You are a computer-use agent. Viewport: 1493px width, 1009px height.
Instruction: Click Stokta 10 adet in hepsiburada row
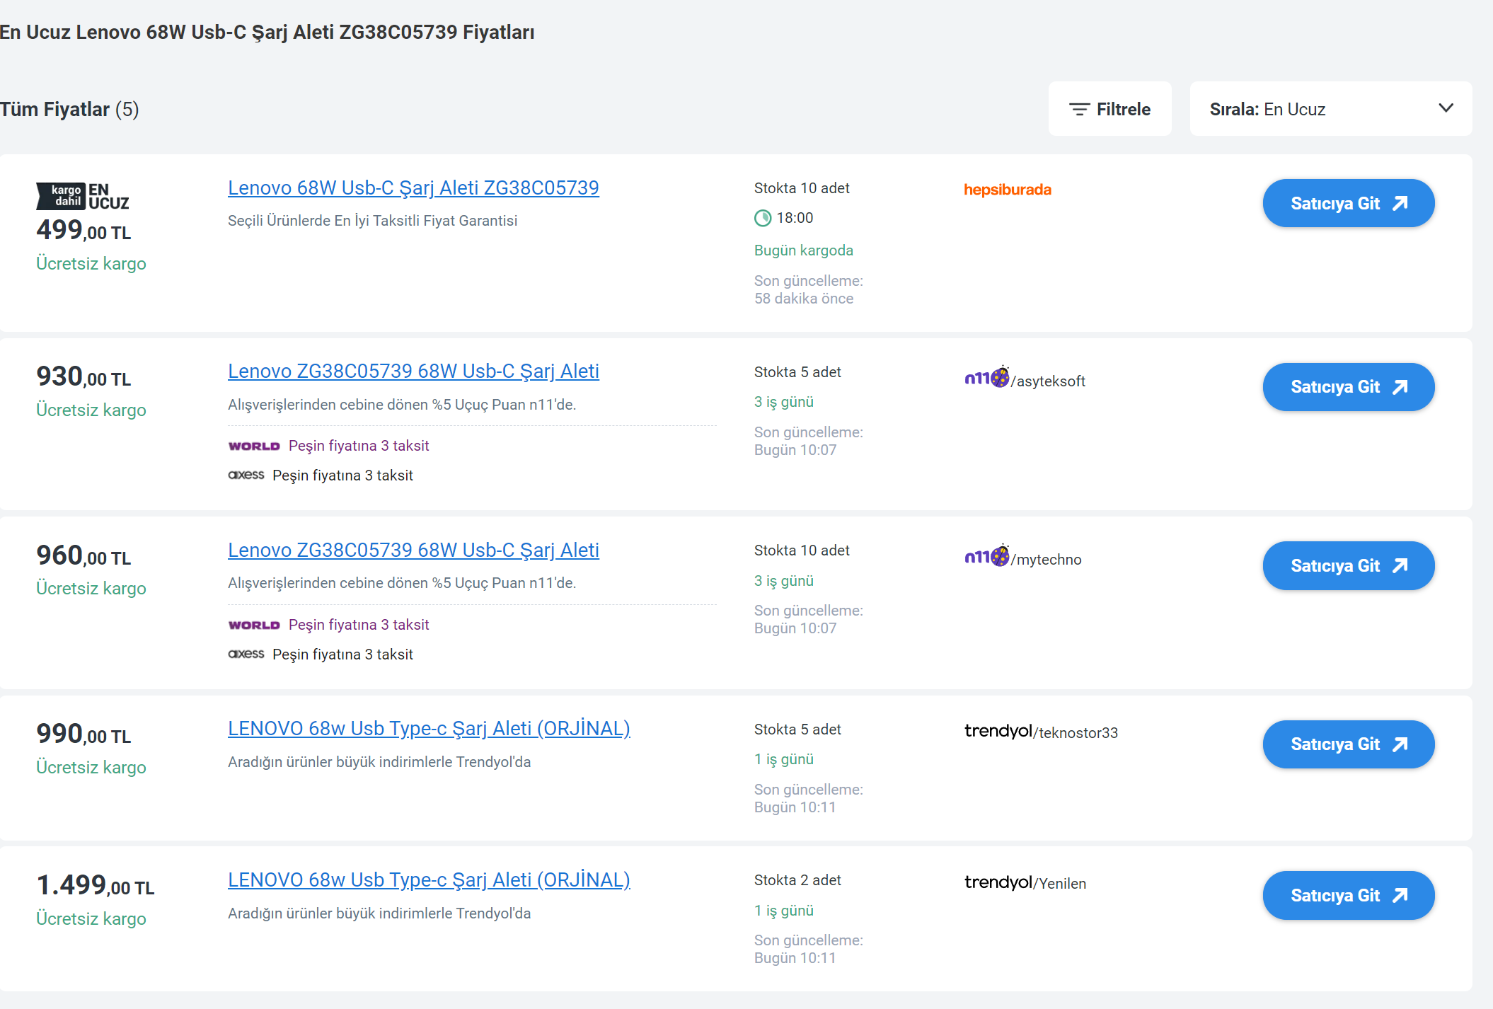[802, 188]
